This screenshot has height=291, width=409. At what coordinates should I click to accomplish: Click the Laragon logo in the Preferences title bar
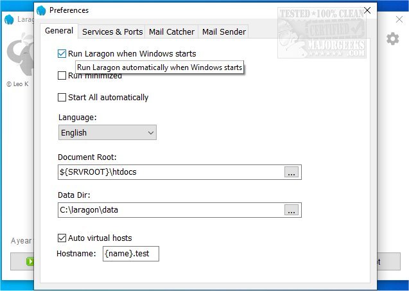41,10
